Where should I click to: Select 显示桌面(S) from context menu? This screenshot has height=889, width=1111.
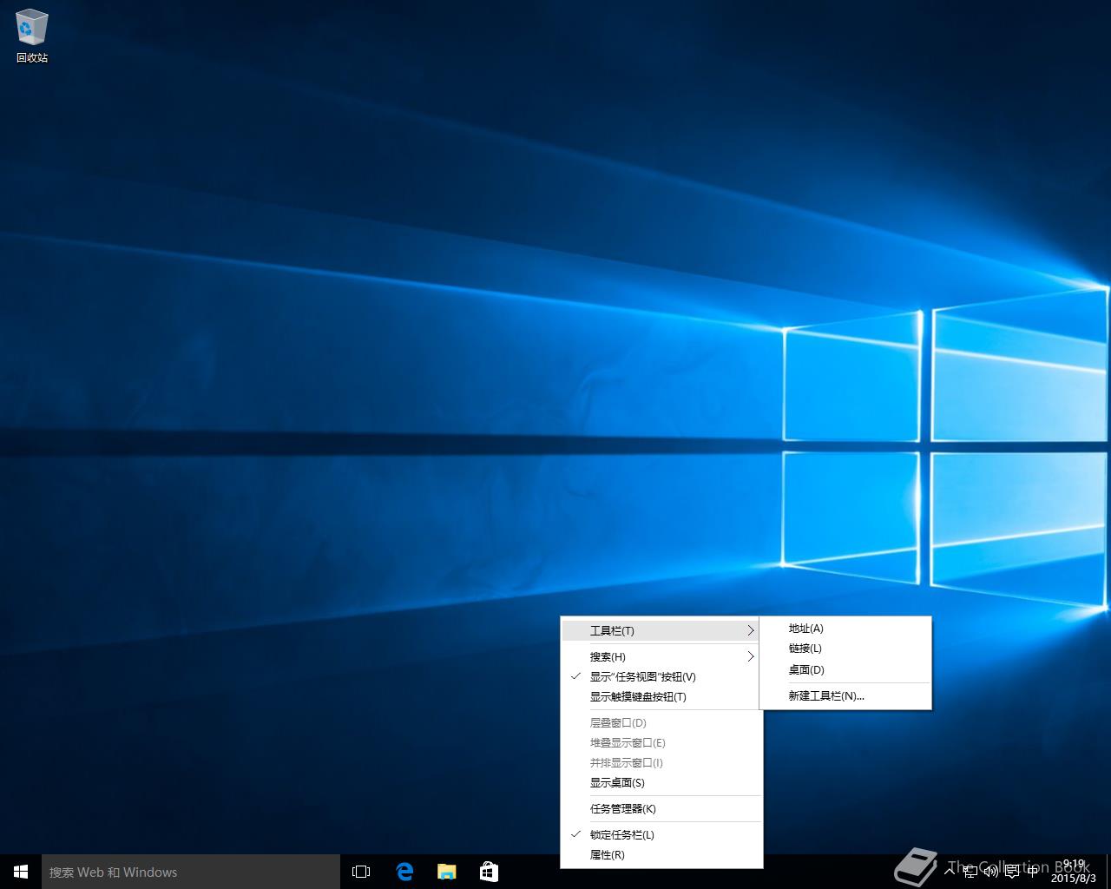click(x=661, y=783)
